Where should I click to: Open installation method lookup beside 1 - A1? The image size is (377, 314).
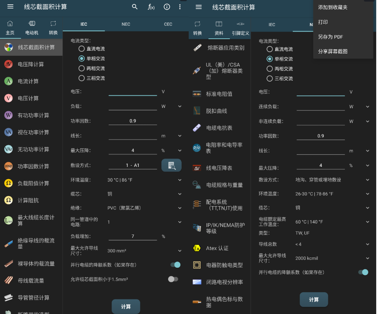pyautogui.click(x=171, y=165)
